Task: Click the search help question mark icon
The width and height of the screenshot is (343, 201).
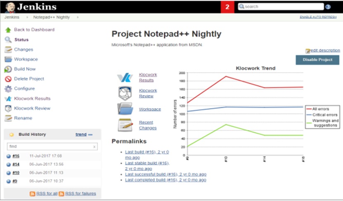Action: [x=328, y=7]
